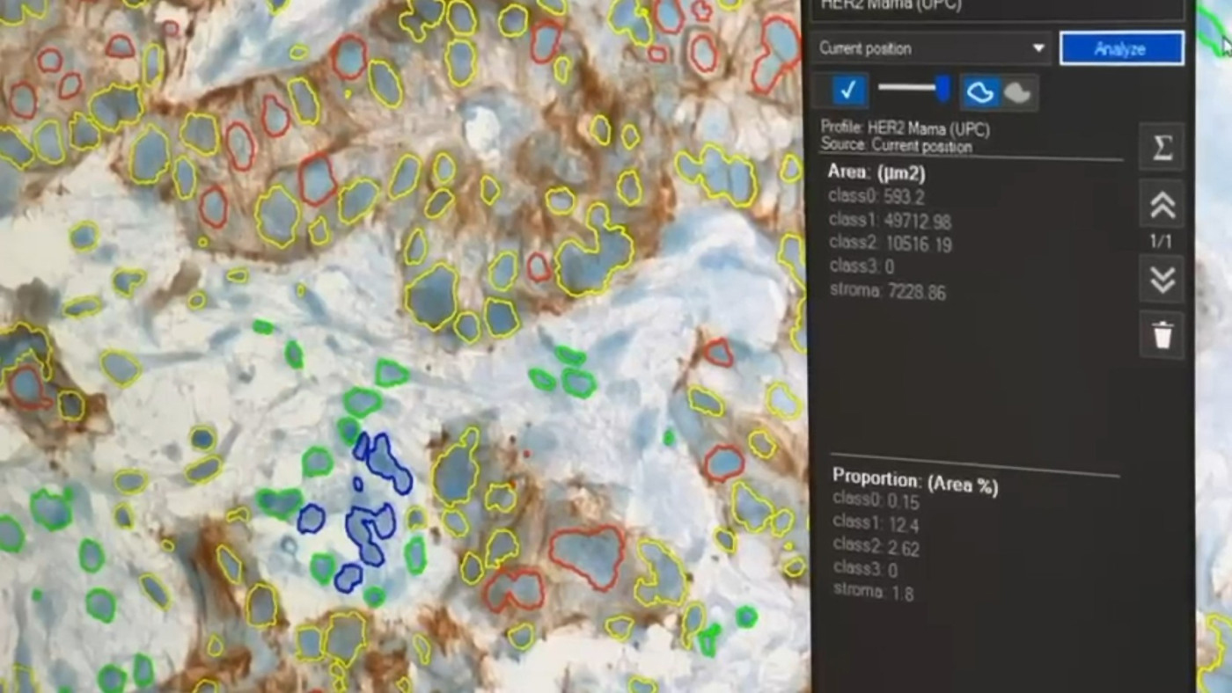The width and height of the screenshot is (1232, 693).
Task: Select the outline-only overlay display icon
Action: point(980,91)
